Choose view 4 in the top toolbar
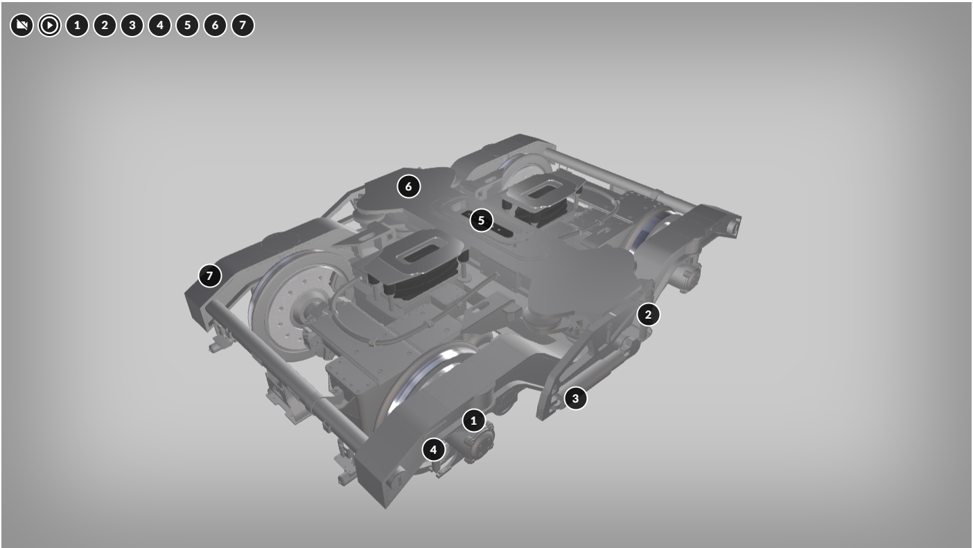Viewport: 973px width, 548px height. 159,26
